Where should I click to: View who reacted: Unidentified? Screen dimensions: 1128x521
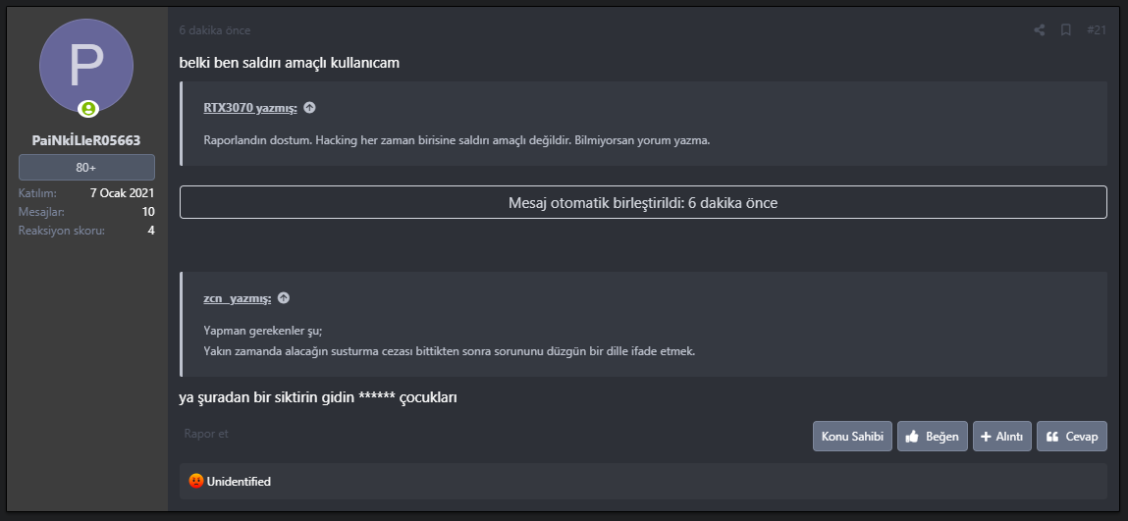tap(239, 482)
